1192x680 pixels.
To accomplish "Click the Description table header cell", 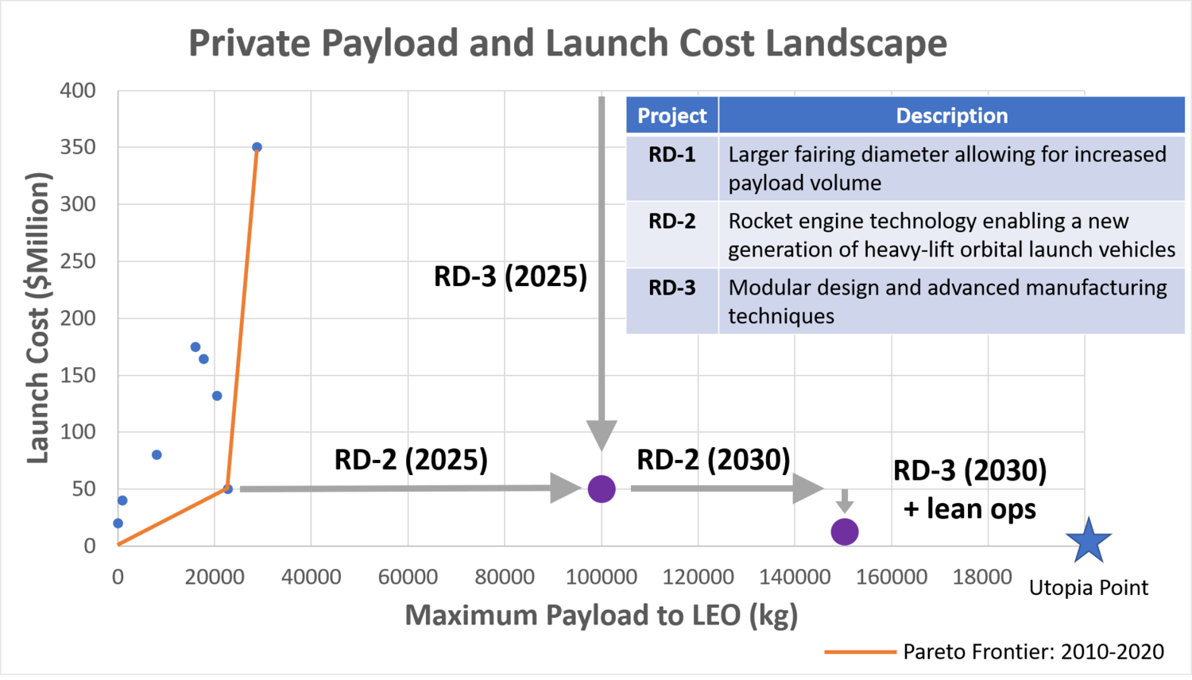I will (x=951, y=115).
